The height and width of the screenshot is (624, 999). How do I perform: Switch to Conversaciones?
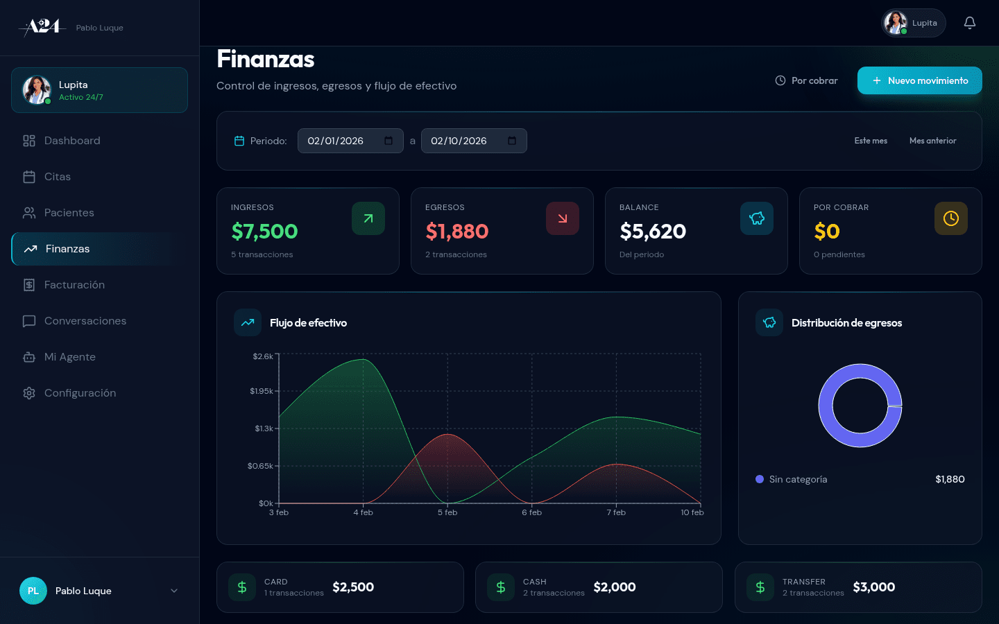pyautogui.click(x=85, y=320)
